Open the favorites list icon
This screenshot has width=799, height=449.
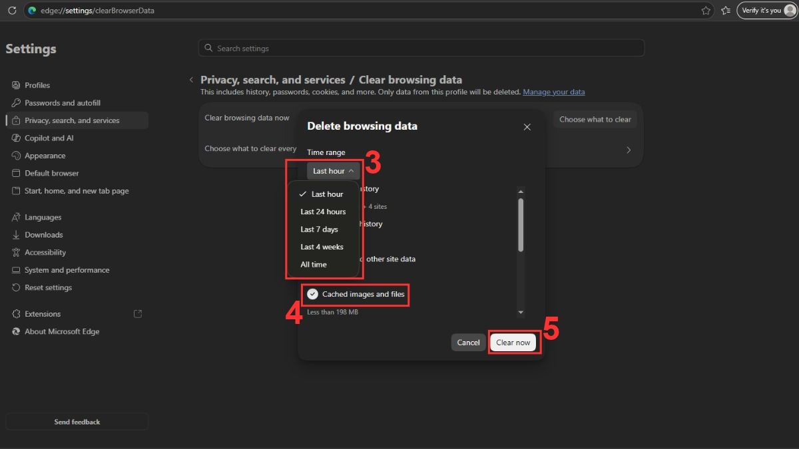[x=726, y=11]
